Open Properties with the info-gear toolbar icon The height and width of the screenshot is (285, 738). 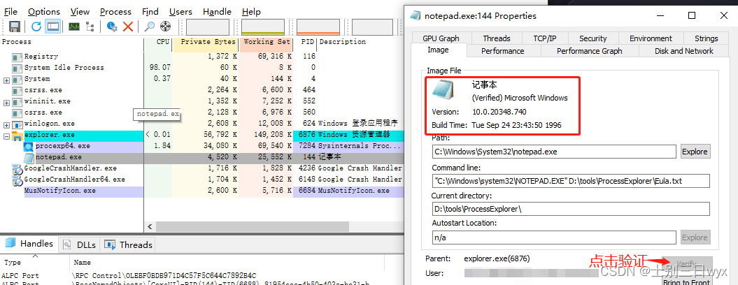point(112,27)
